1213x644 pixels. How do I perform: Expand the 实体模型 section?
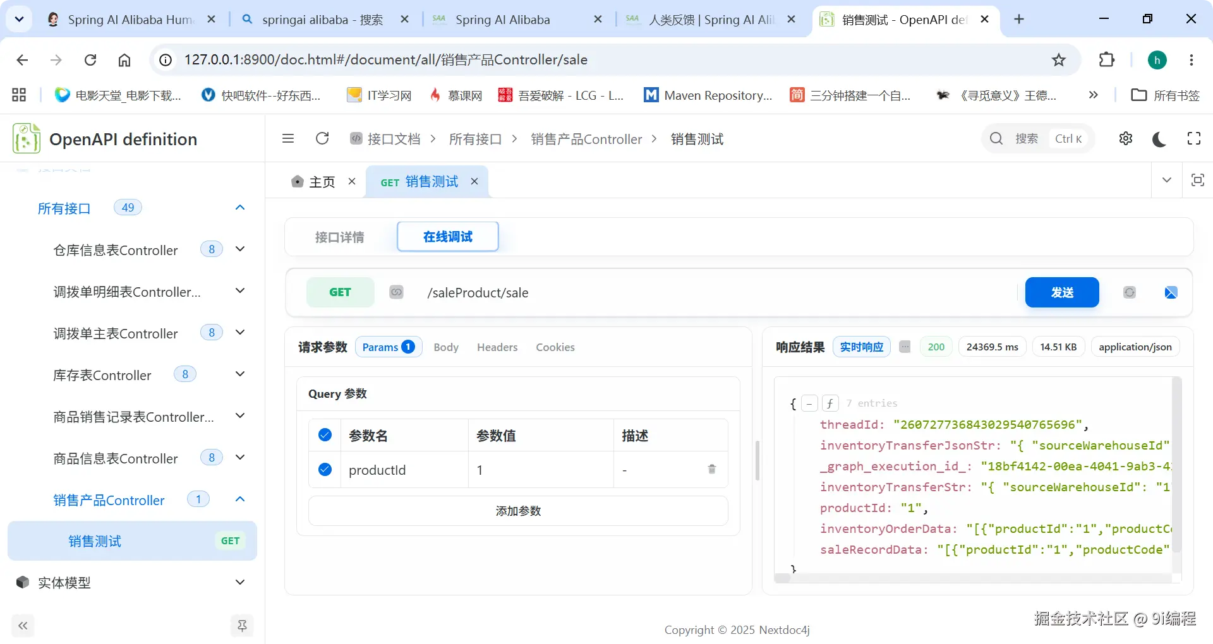[x=240, y=583]
